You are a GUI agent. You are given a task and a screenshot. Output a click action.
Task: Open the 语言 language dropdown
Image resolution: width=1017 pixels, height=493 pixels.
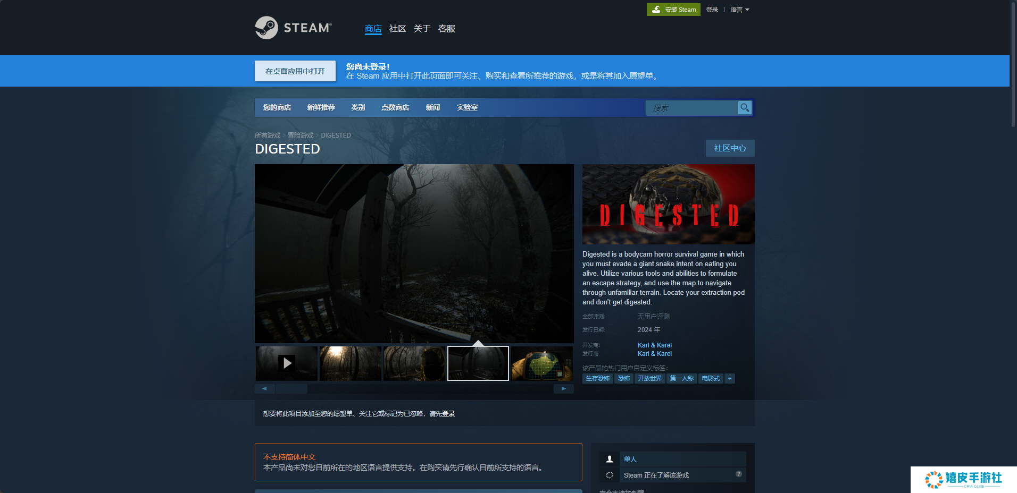coord(739,10)
